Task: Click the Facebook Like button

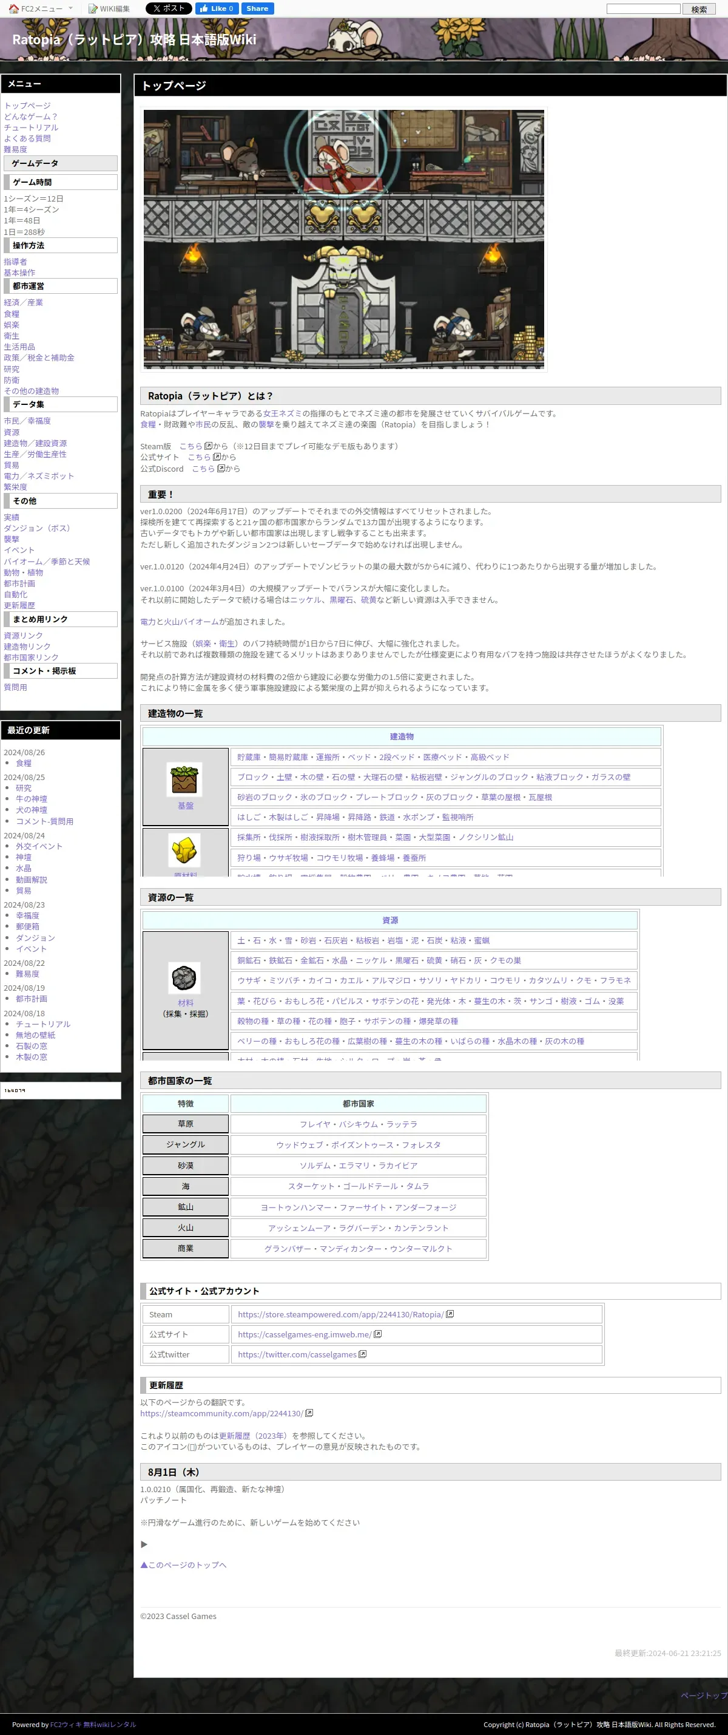Action: tap(217, 8)
